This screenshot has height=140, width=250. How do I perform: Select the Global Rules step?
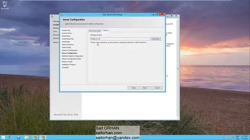tap(66, 36)
